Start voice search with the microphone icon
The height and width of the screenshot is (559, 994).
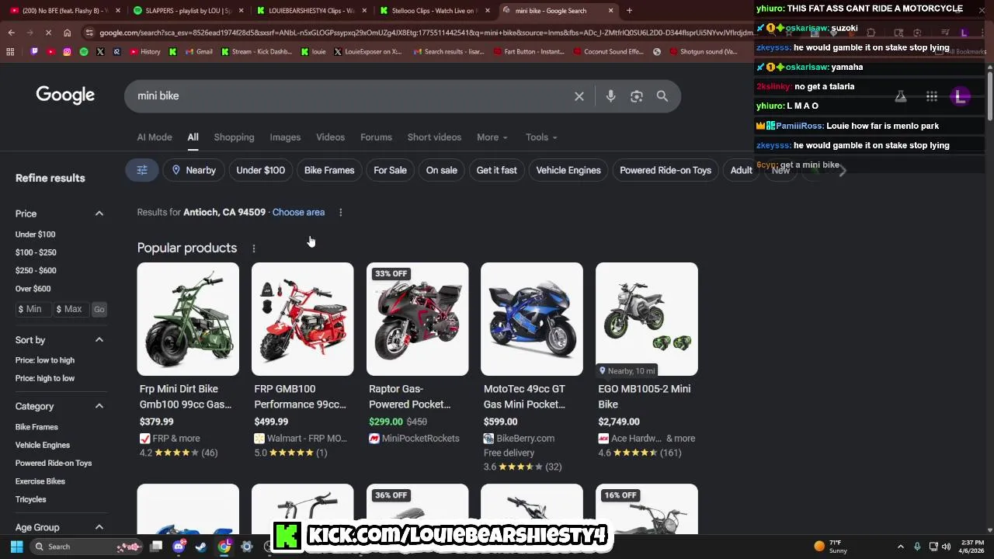610,96
